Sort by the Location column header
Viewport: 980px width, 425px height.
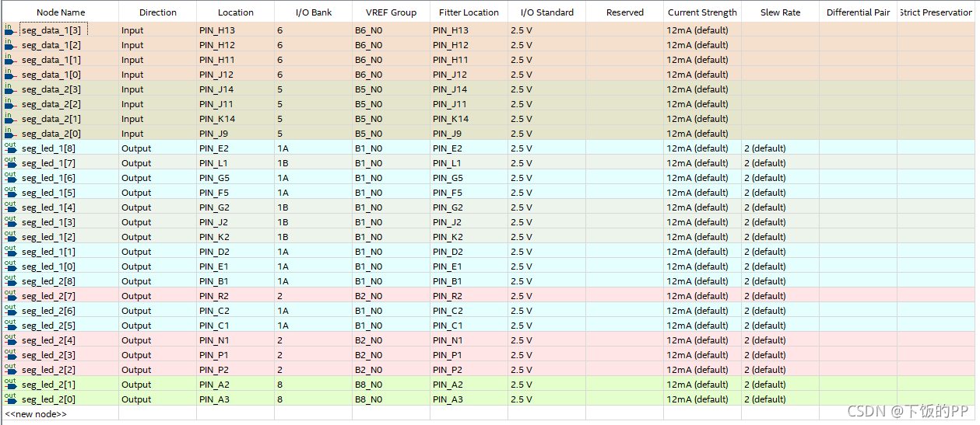pos(236,12)
